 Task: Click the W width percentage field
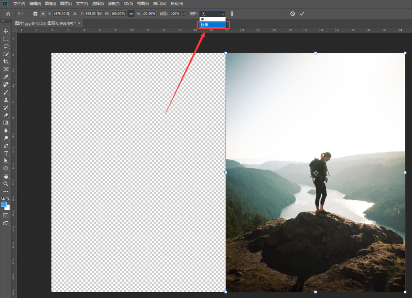tap(118, 14)
